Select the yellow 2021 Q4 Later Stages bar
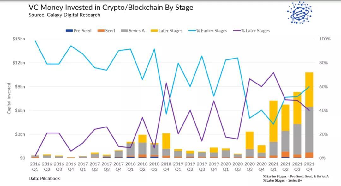Viewport: 341px width, 186px height. tap(309, 90)
